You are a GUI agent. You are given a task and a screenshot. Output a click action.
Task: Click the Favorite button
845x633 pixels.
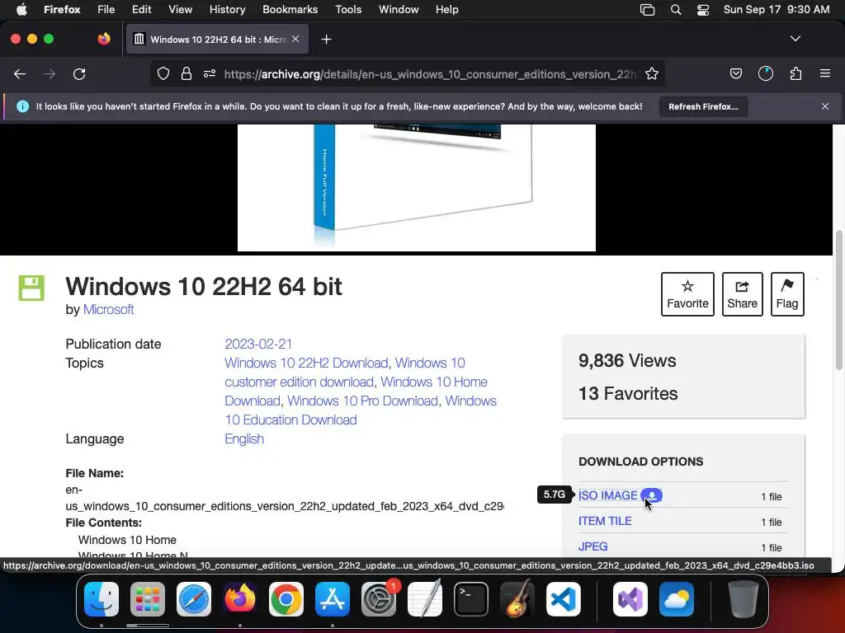[687, 294]
